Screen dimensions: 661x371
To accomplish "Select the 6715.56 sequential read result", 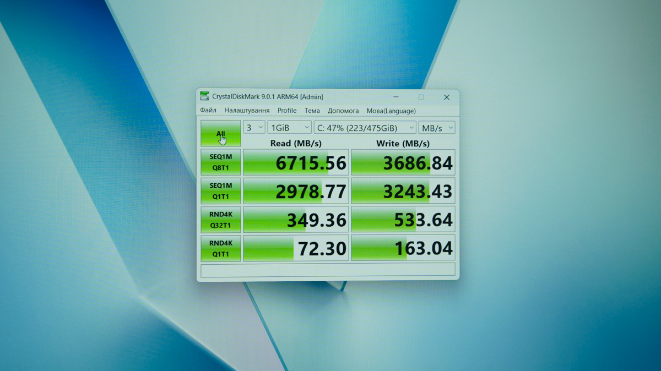I will pos(296,162).
